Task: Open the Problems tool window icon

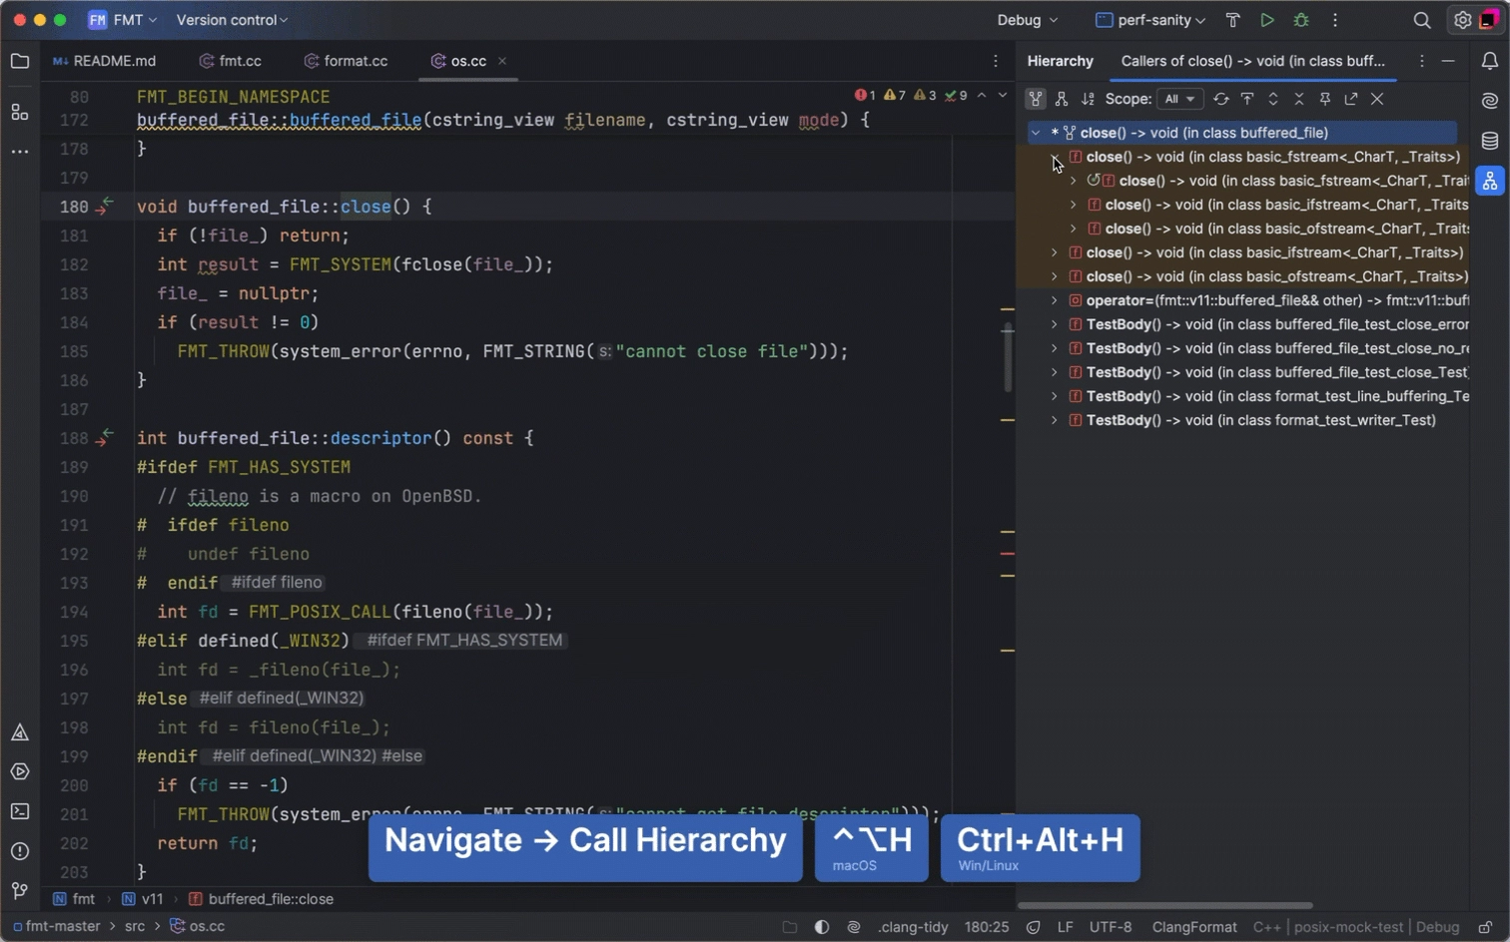Action: pyautogui.click(x=20, y=851)
